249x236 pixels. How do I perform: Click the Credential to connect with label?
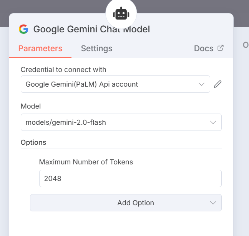(x=63, y=70)
